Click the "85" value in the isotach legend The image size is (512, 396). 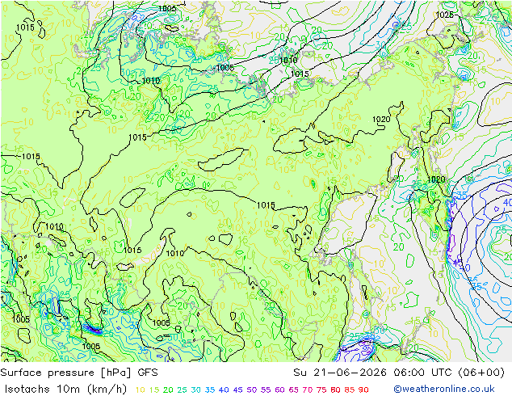pos(349,390)
